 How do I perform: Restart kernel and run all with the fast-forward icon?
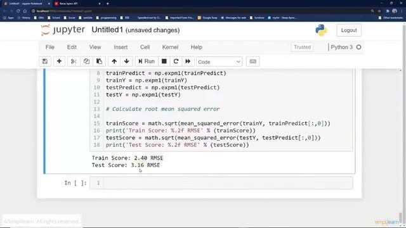(188, 61)
